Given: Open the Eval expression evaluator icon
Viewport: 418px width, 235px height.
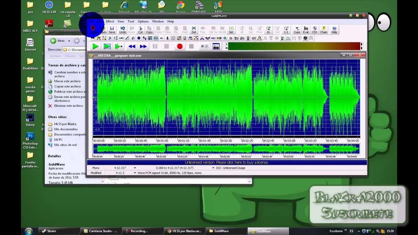Looking at the screenshot, I should pyautogui.click(x=306, y=30).
